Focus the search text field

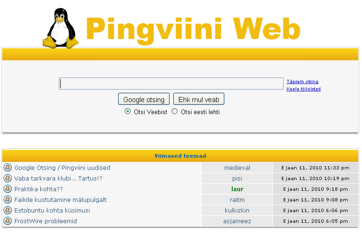171,84
